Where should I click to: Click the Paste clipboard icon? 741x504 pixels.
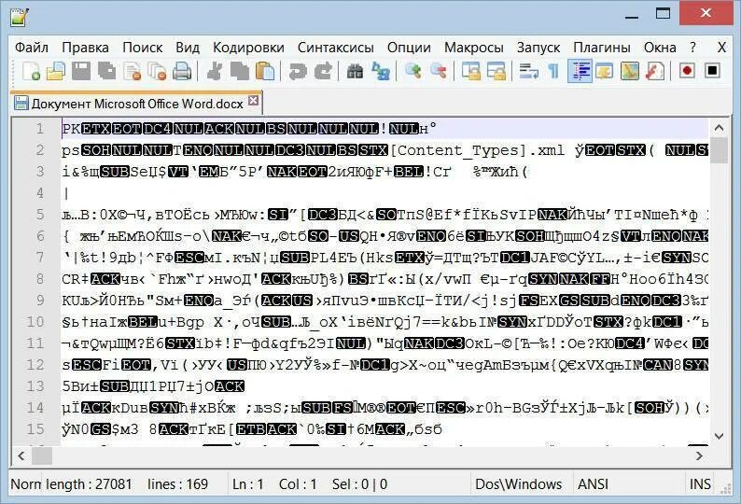[265, 71]
